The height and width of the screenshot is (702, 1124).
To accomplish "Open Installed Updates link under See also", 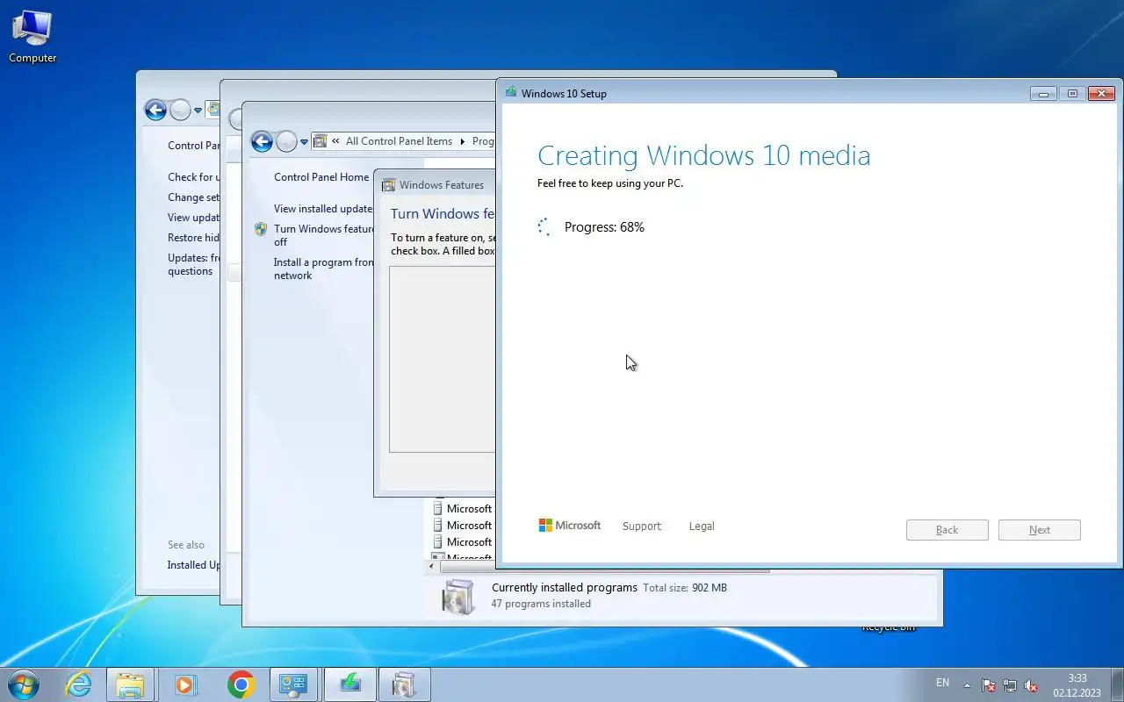I will coord(193,565).
